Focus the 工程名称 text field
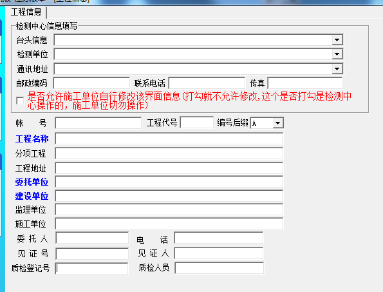The image size is (383, 292). pyautogui.click(x=169, y=139)
